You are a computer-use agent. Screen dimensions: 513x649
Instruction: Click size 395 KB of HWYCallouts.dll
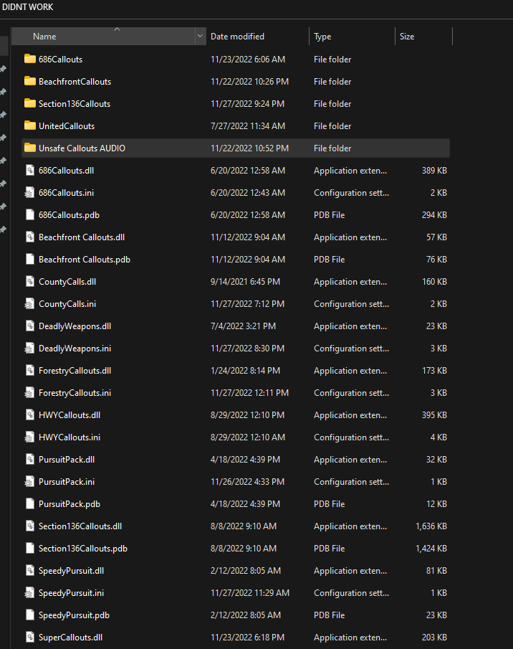click(x=434, y=415)
